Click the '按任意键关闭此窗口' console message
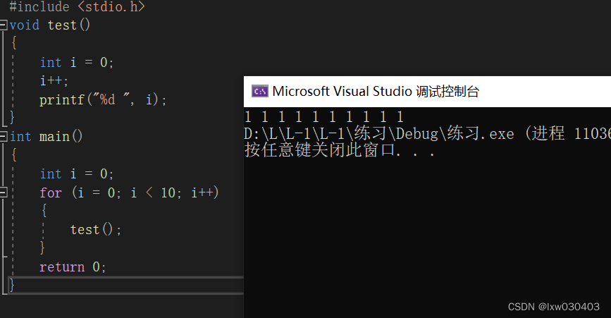This screenshot has width=611, height=318. 340,150
